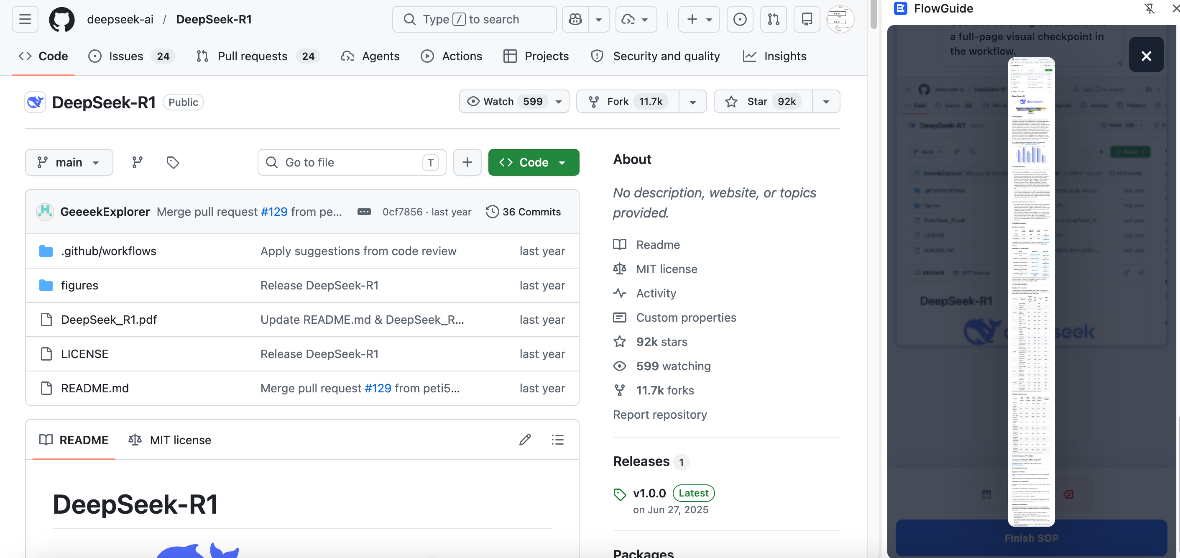Screen dimensions: 1180x558
Task: Open your pull requests icon in header
Action: click(773, 19)
